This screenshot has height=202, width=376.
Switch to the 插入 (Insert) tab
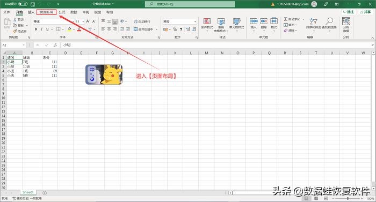pos(31,12)
